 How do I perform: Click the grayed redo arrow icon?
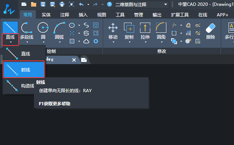point(95,4)
